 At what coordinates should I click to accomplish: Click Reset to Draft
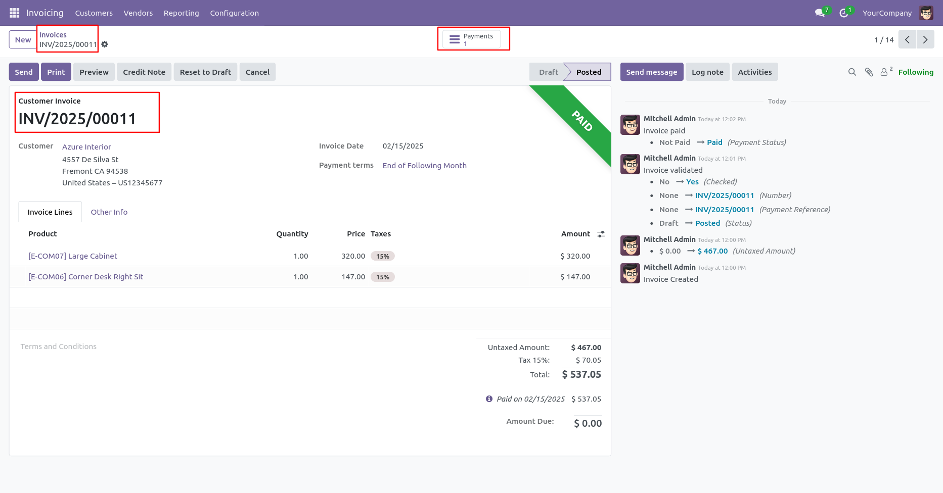pyautogui.click(x=205, y=72)
